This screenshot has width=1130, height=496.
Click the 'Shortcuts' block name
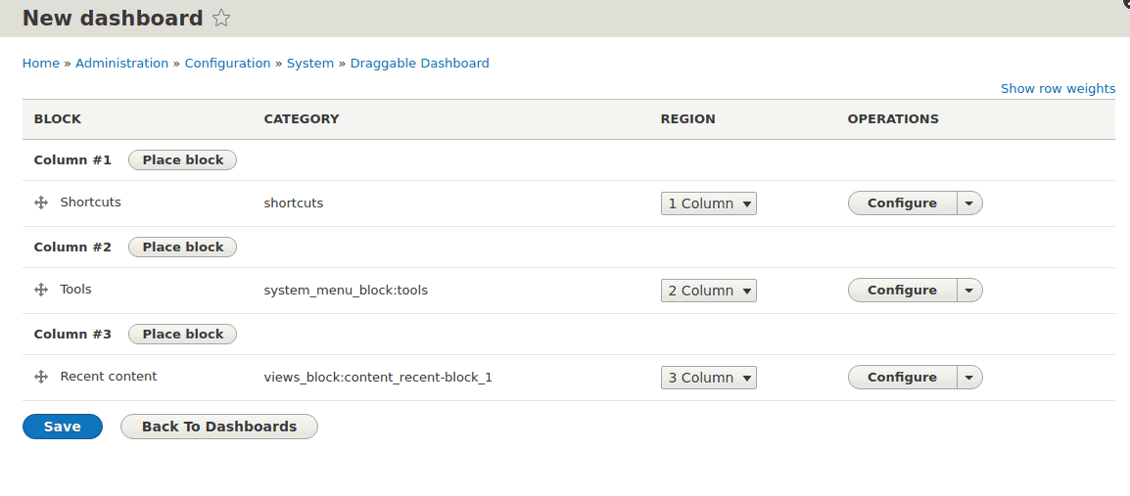(91, 203)
